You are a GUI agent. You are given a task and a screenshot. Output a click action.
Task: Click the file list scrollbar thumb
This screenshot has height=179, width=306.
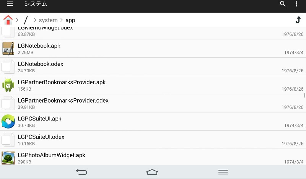point(304,95)
